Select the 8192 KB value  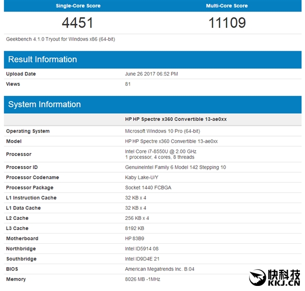(135, 228)
